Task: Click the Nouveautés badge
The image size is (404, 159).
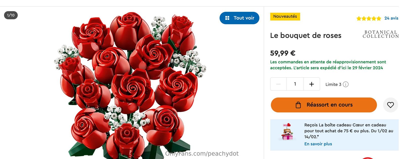Action: click(285, 16)
